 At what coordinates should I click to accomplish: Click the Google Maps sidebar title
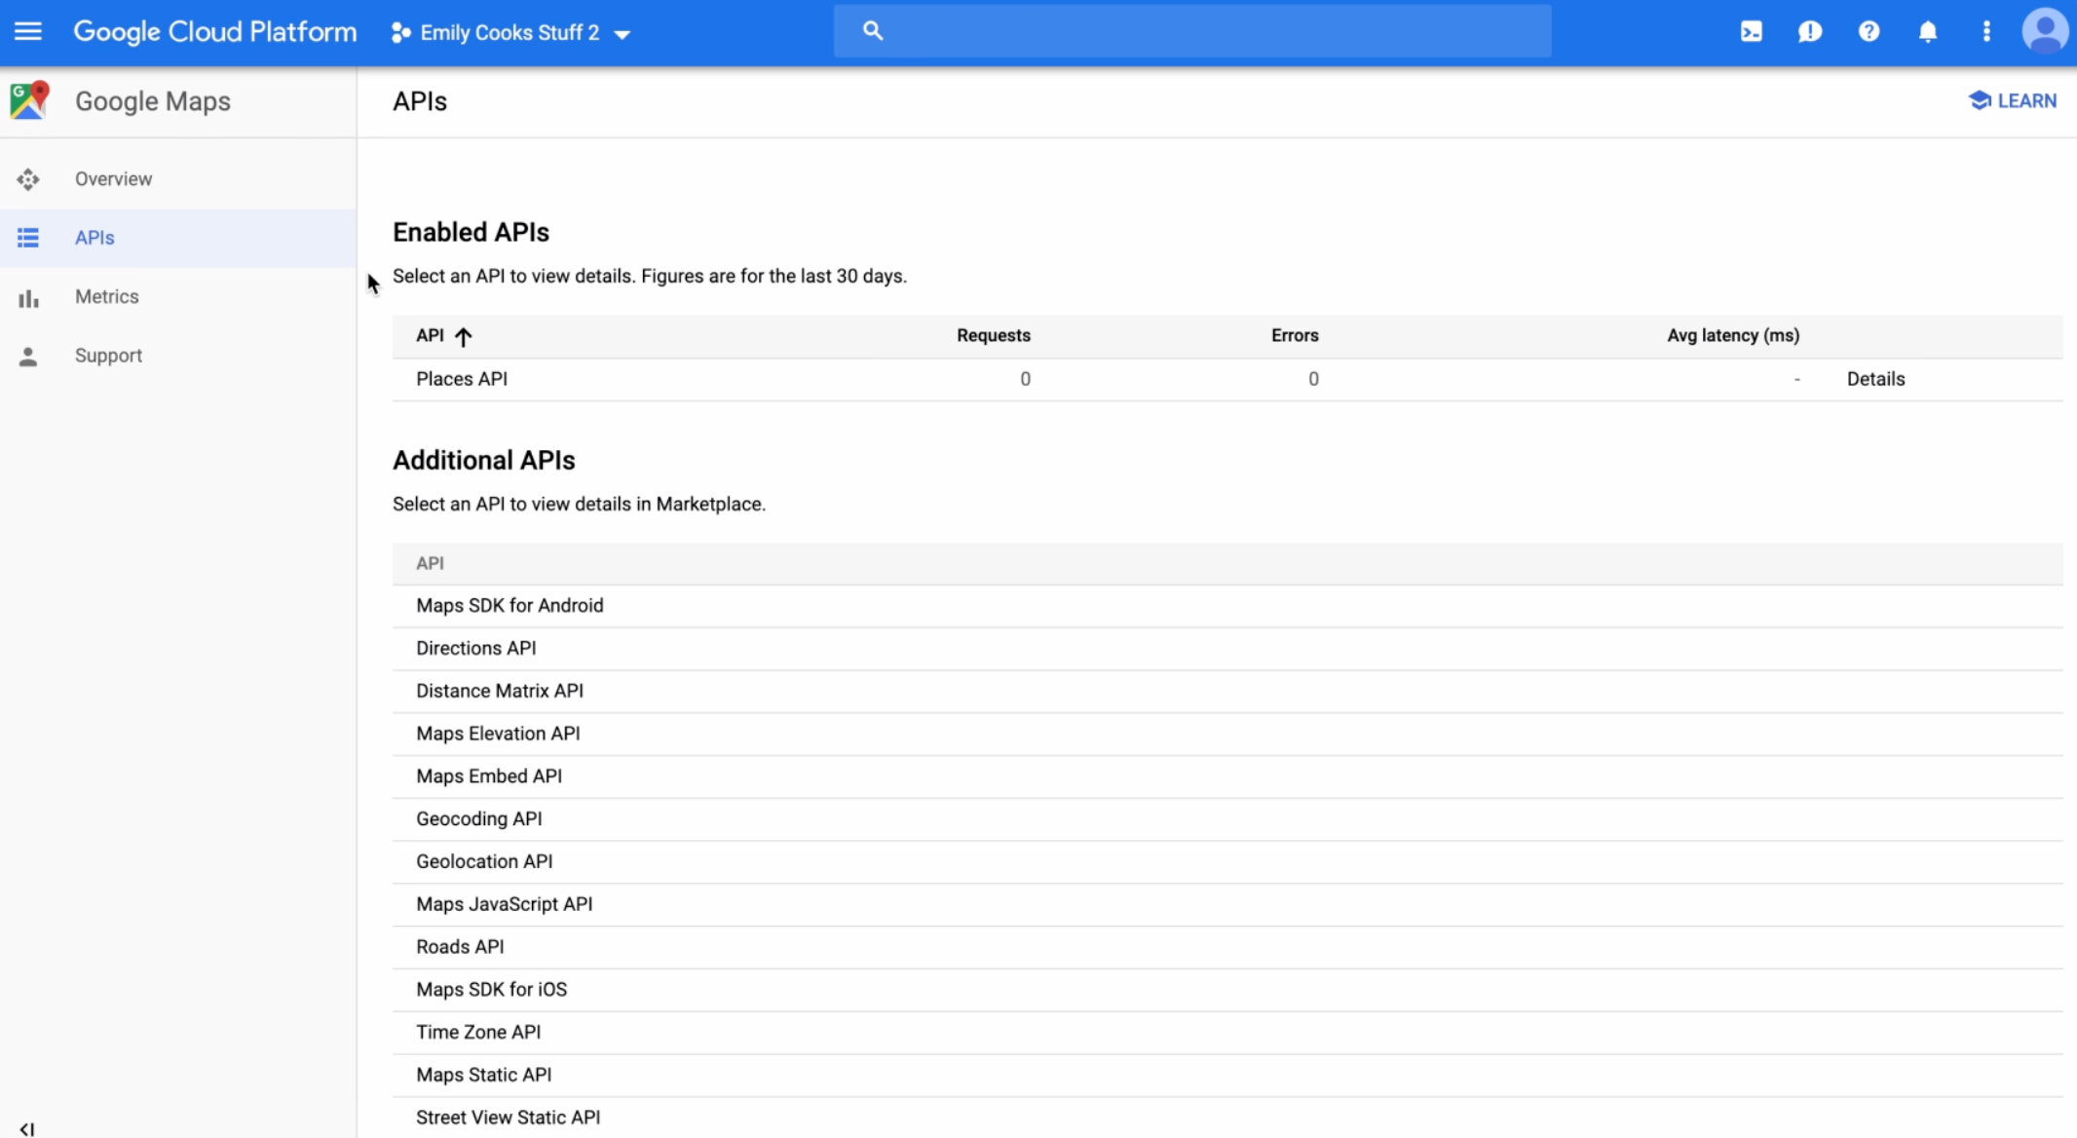pos(153,101)
